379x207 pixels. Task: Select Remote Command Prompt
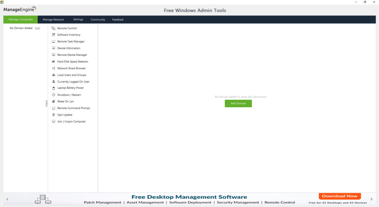(x=74, y=108)
